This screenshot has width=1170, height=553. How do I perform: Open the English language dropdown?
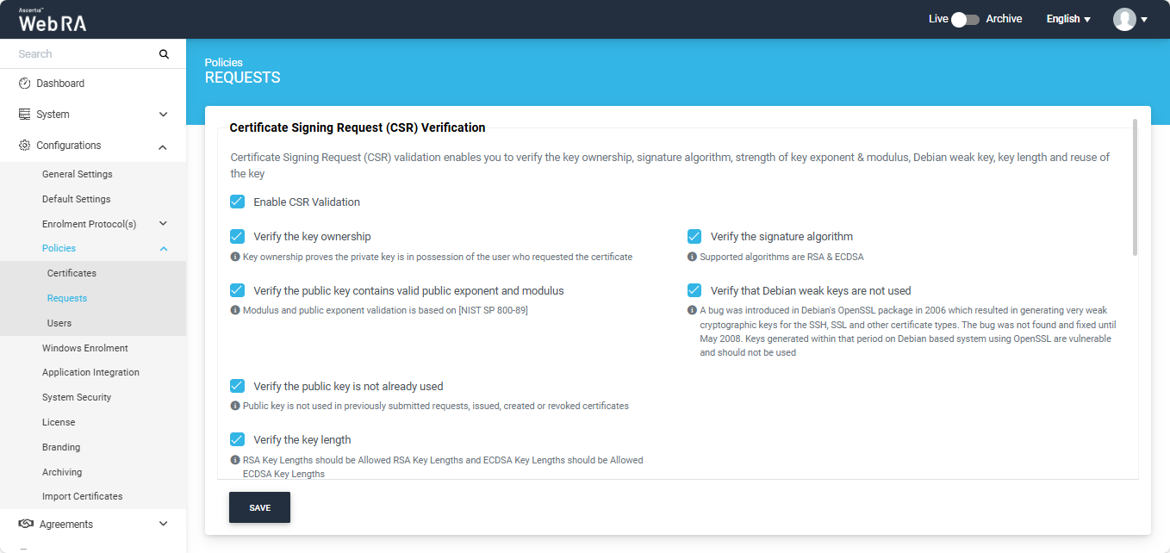coord(1068,19)
